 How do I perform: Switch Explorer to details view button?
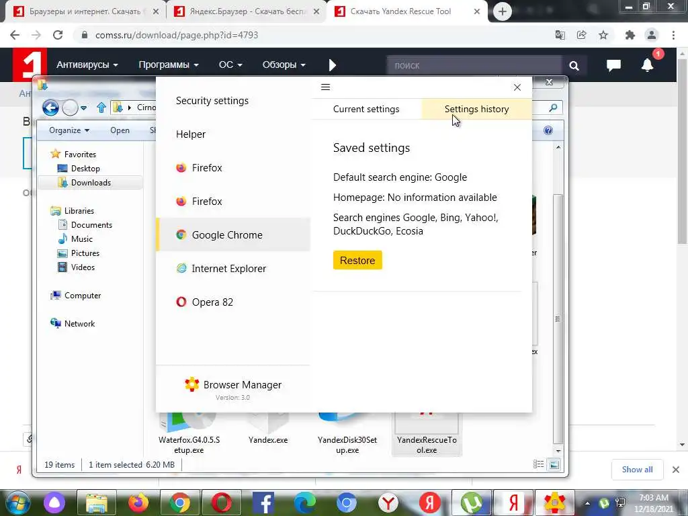[x=538, y=464]
